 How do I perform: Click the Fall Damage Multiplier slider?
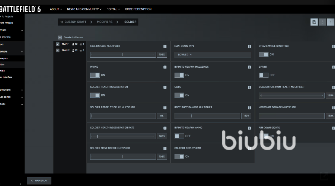click(x=123, y=55)
